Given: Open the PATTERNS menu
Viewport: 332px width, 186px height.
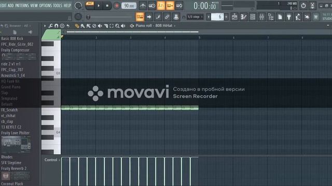Looking at the screenshot, I should [x=22, y=6].
